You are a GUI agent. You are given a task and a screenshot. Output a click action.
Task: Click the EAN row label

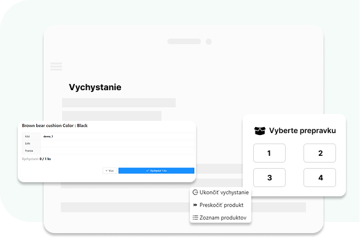pos(28,144)
